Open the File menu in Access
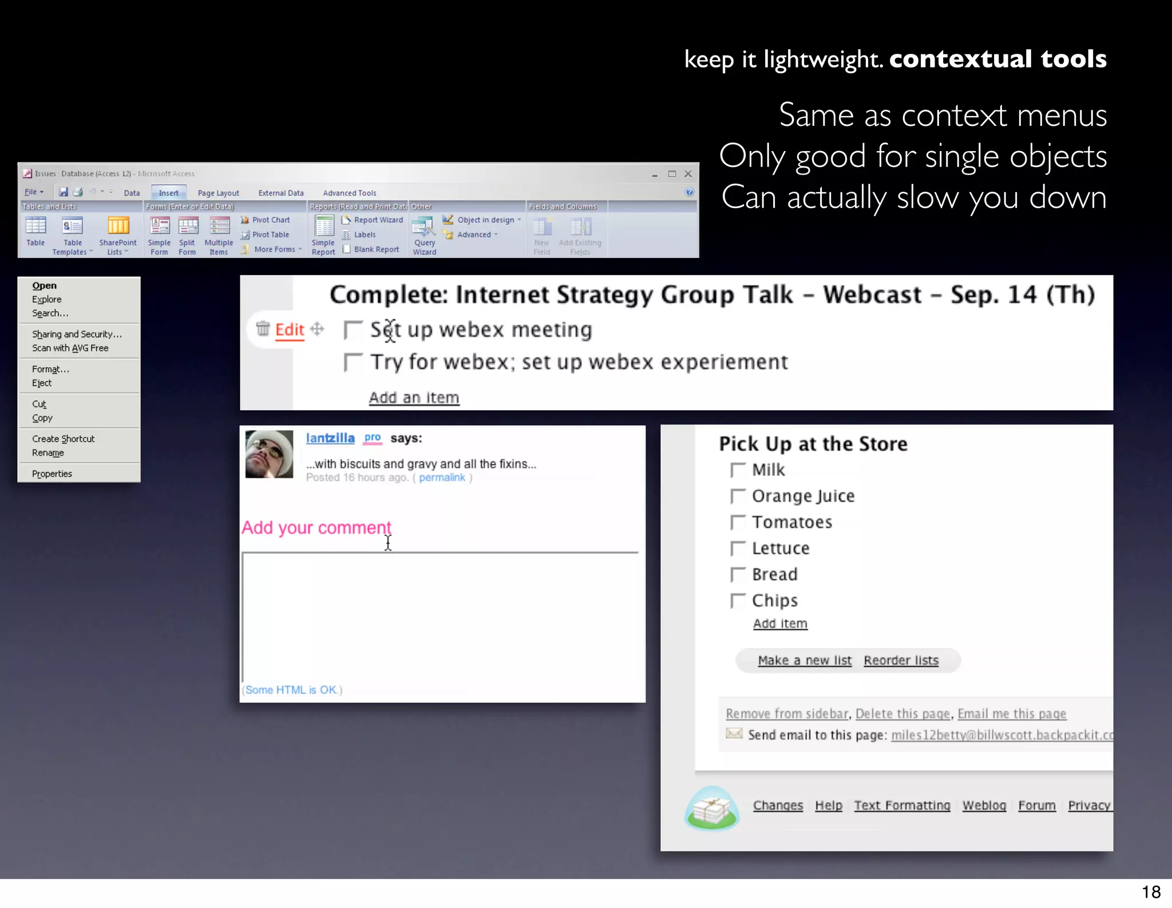Viewport: 1172px width, 908px height. [x=34, y=192]
